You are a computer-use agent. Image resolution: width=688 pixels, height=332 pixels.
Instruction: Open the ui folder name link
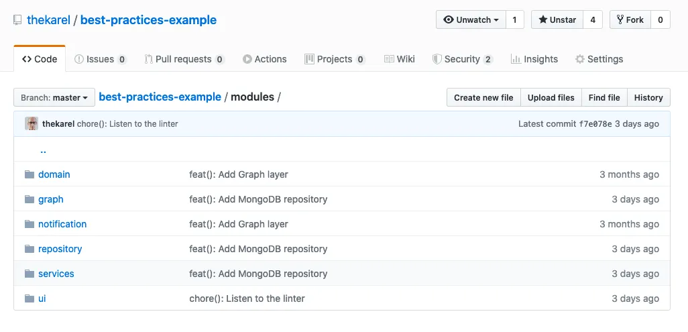coord(42,298)
